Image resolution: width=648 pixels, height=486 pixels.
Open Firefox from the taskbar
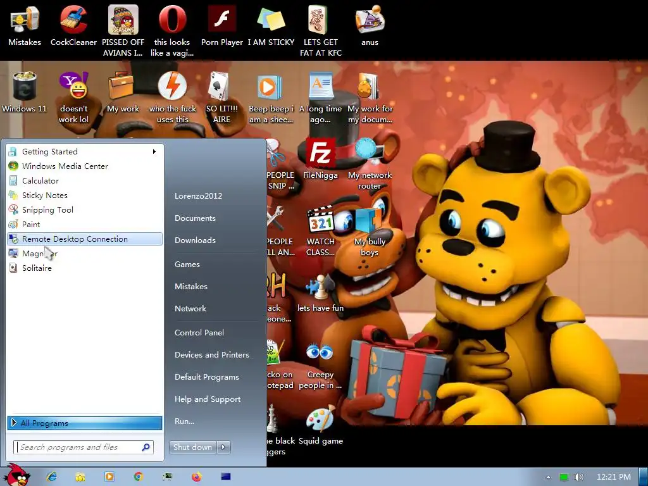196,477
